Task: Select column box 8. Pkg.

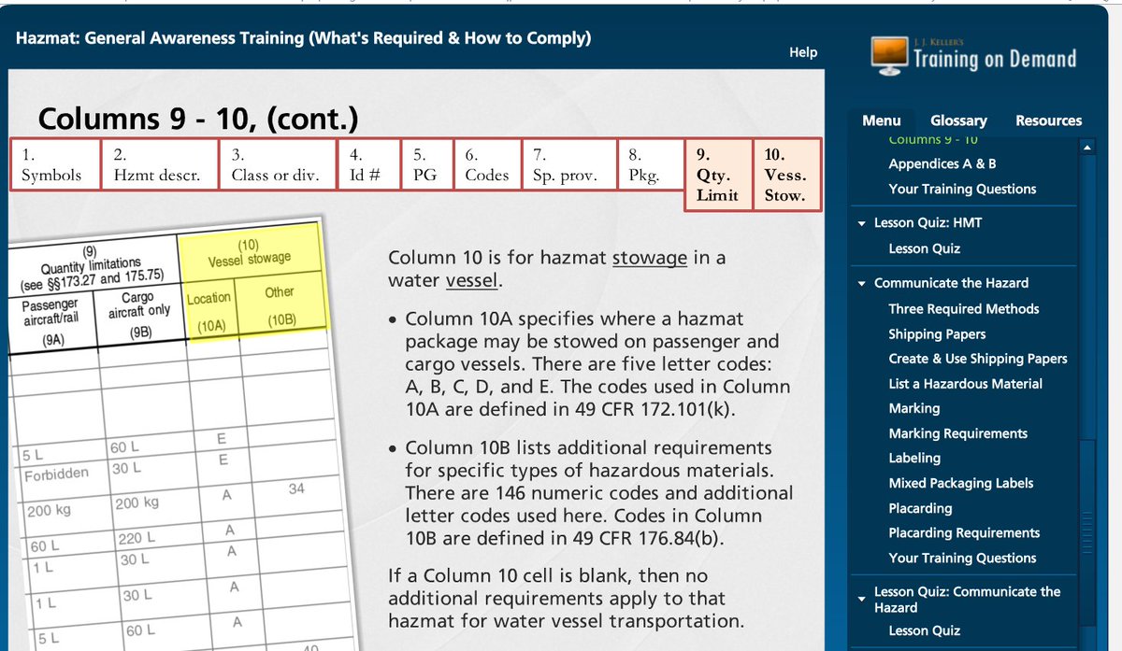Action: 651,164
